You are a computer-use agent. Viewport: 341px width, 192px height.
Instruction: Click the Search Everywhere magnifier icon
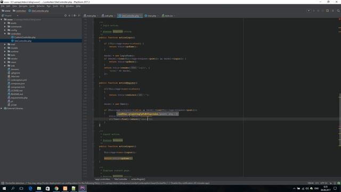(338, 11)
